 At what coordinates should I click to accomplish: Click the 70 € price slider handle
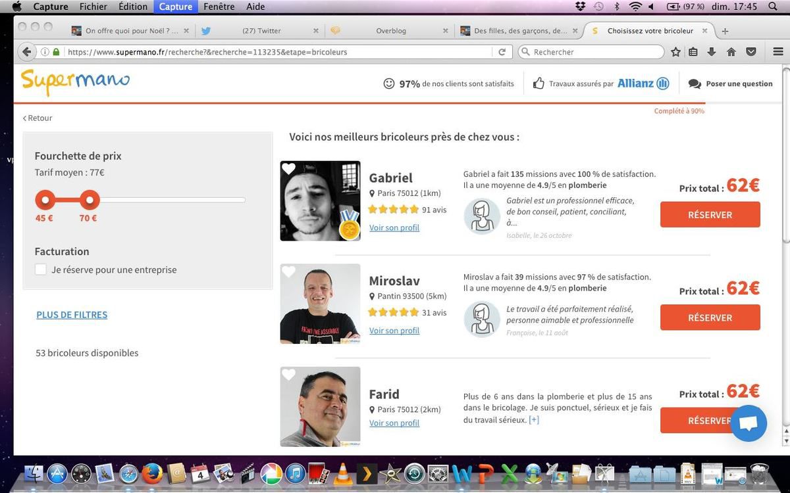click(x=89, y=199)
